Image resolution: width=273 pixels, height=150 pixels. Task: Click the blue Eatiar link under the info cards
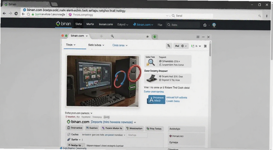tap(154, 91)
